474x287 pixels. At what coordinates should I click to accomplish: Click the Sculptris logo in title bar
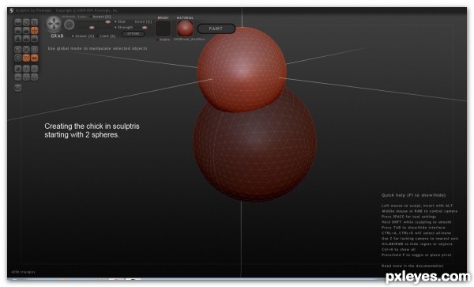click(x=12, y=10)
